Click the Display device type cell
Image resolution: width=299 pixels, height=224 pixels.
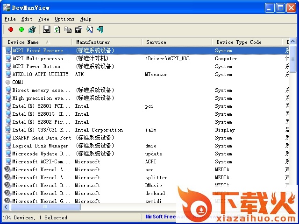click(x=225, y=130)
